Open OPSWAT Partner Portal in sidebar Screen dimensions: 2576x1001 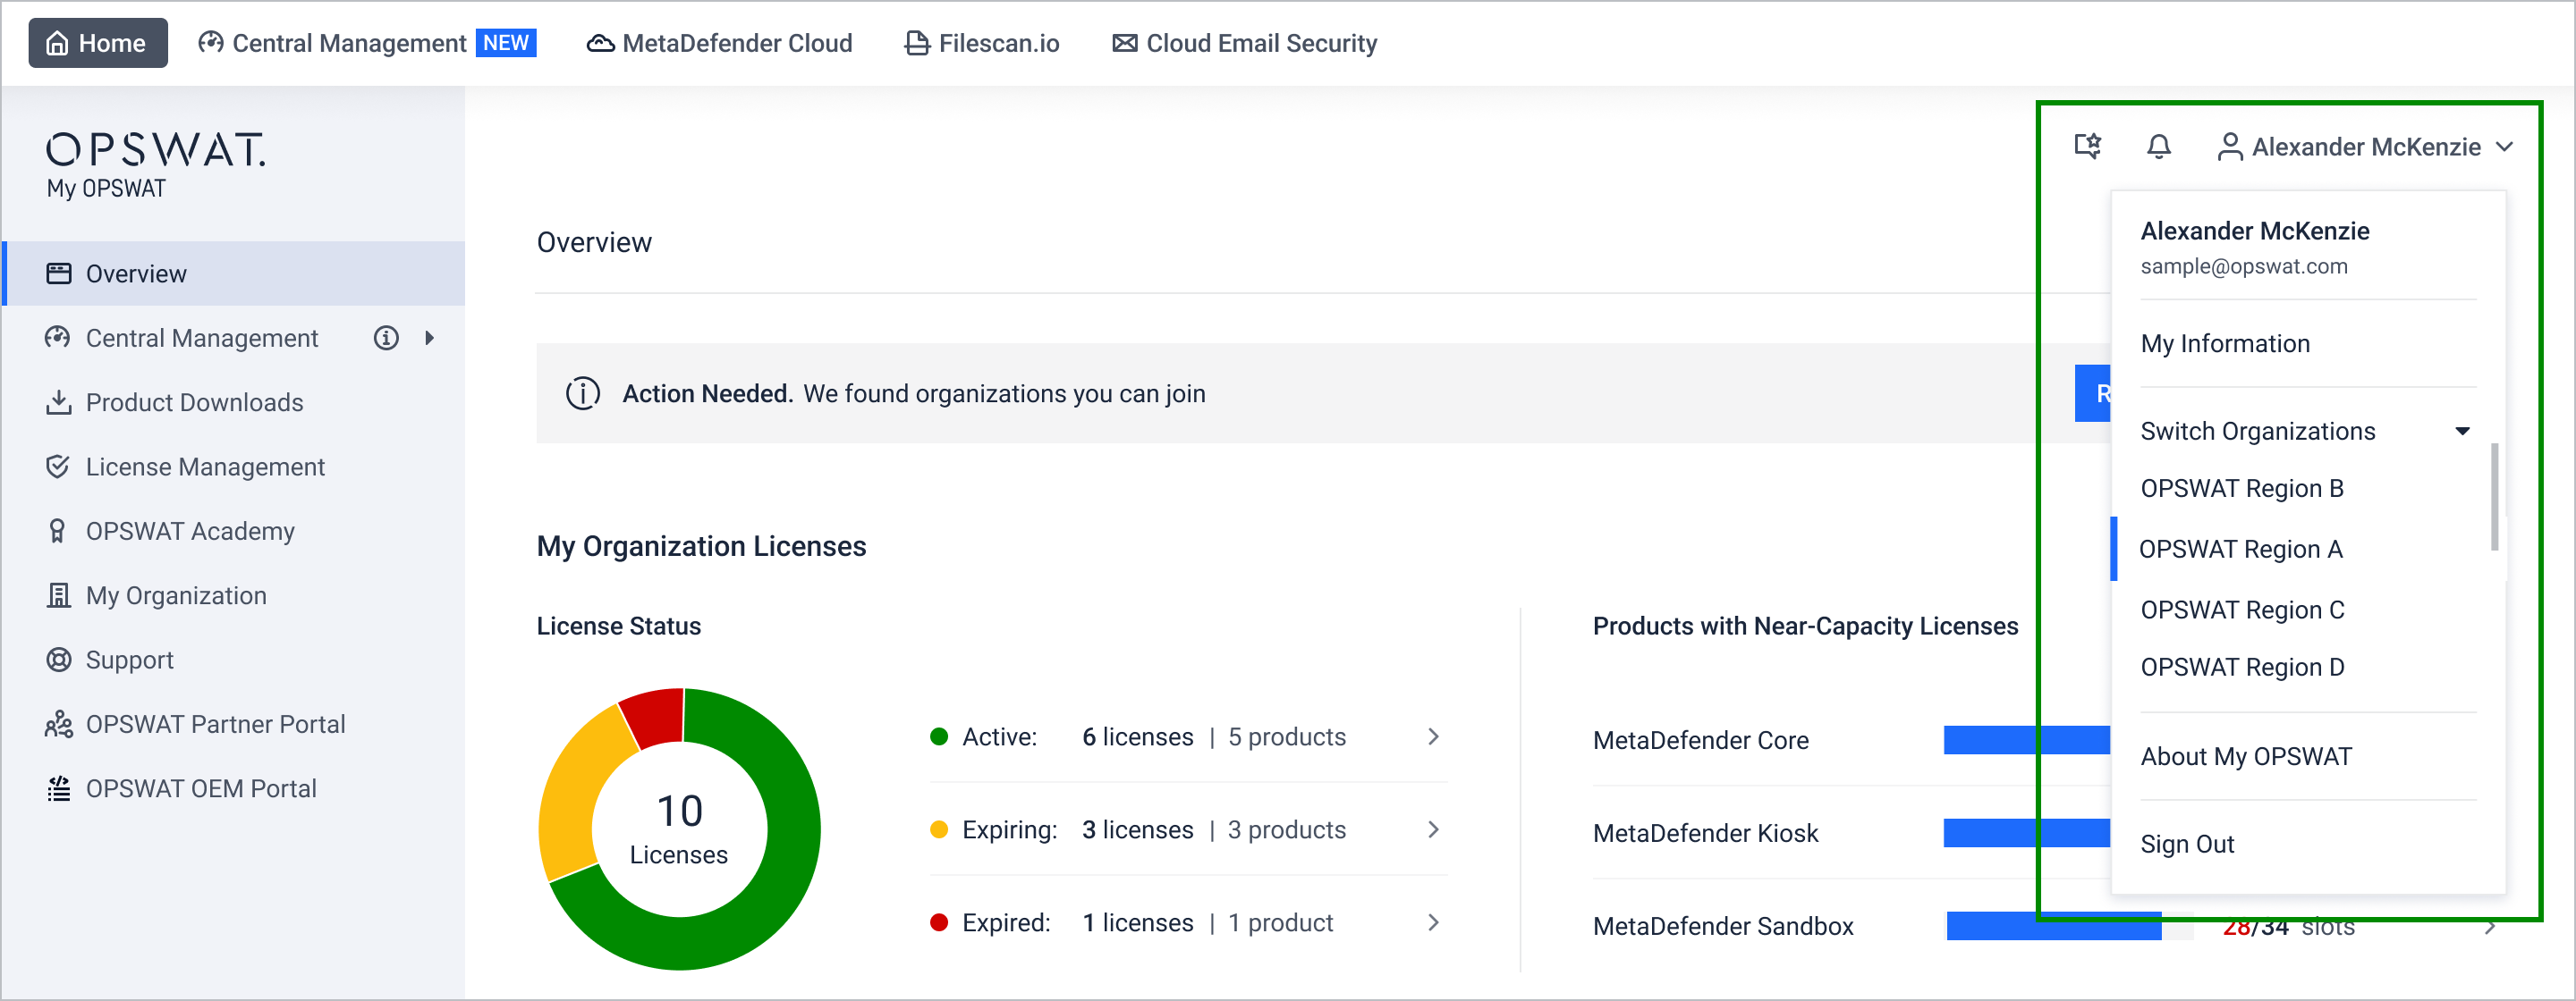[x=234, y=724]
